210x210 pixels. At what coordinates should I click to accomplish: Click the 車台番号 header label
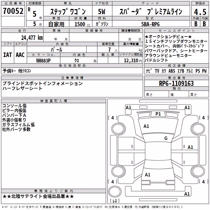[176, 78]
